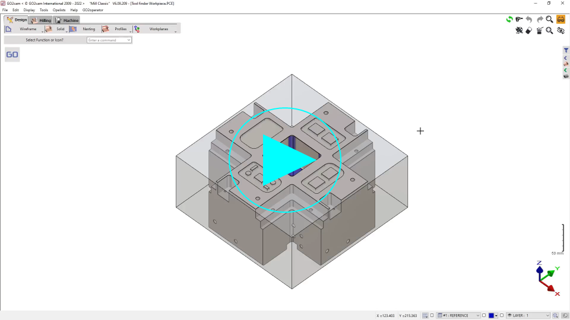Screen dimensions: 570x320
Task: Click the magic hat wand icon
Action: tap(539, 31)
